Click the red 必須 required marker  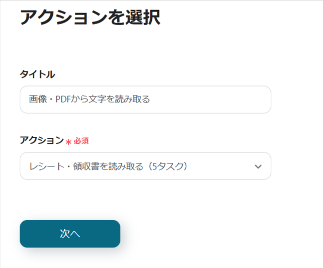coord(82,141)
